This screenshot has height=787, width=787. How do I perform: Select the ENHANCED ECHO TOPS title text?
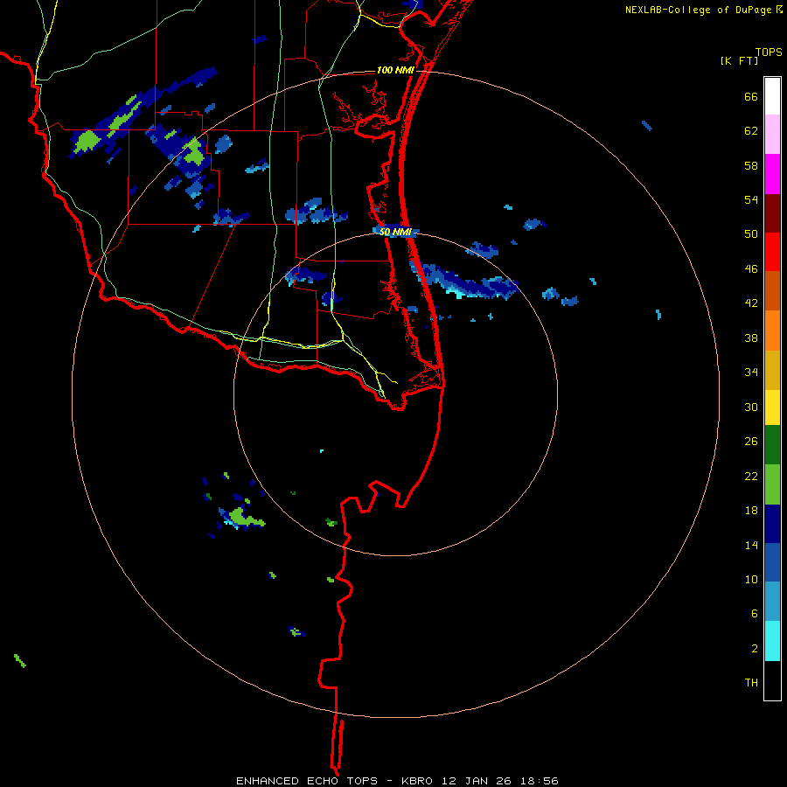[307, 781]
